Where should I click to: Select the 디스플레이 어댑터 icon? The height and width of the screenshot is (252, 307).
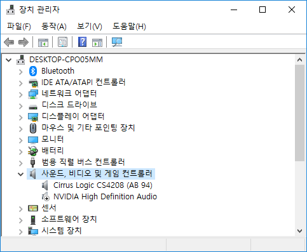coord(33,117)
